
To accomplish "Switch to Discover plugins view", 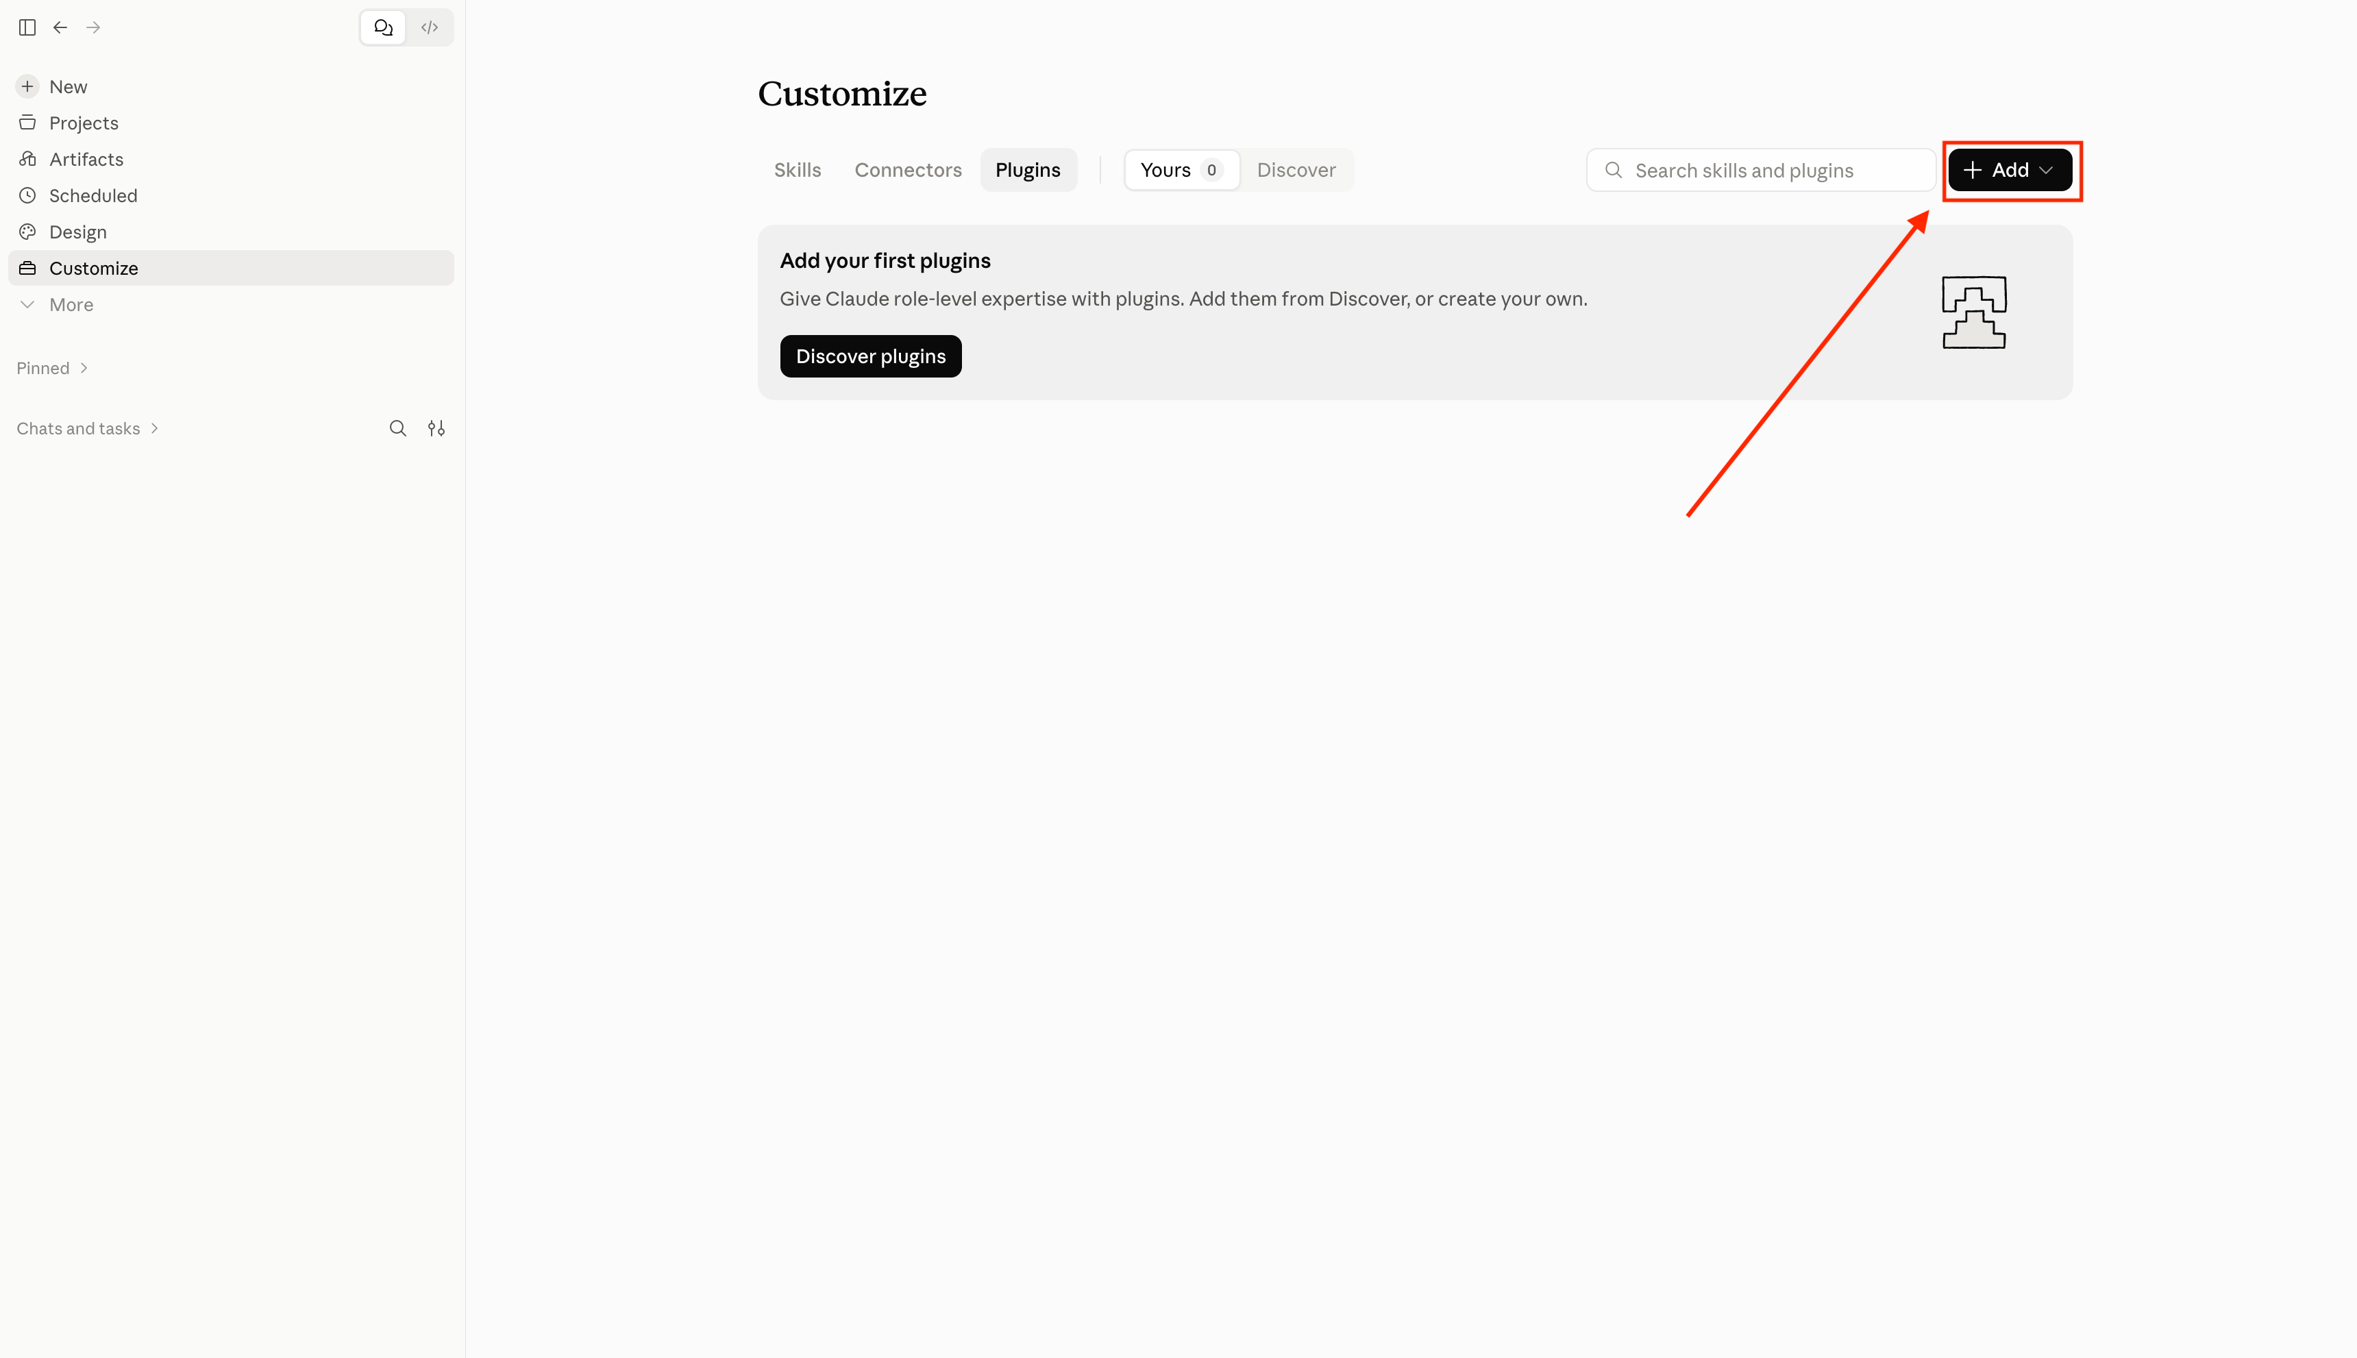I will 1296,170.
